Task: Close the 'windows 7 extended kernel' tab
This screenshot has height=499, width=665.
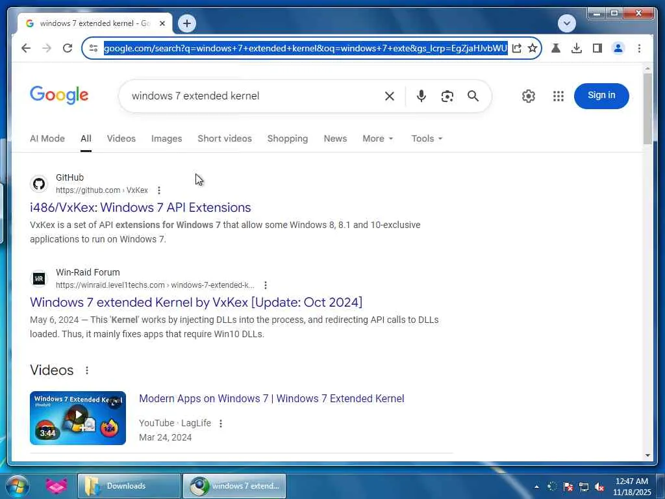Action: coord(162,23)
